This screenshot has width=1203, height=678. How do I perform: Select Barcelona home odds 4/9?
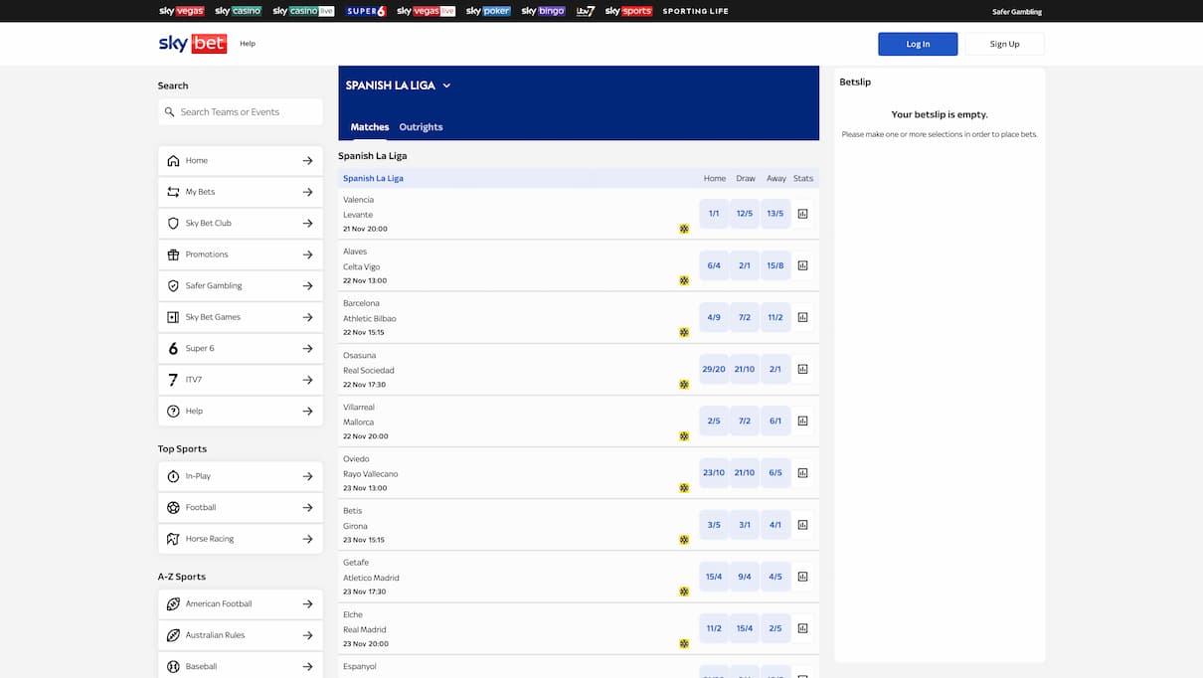[x=714, y=317]
